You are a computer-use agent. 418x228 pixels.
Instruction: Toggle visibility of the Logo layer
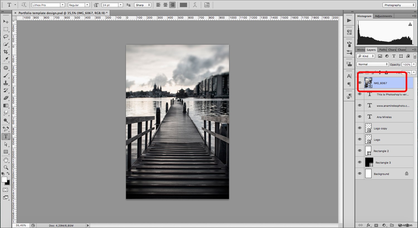click(x=359, y=139)
